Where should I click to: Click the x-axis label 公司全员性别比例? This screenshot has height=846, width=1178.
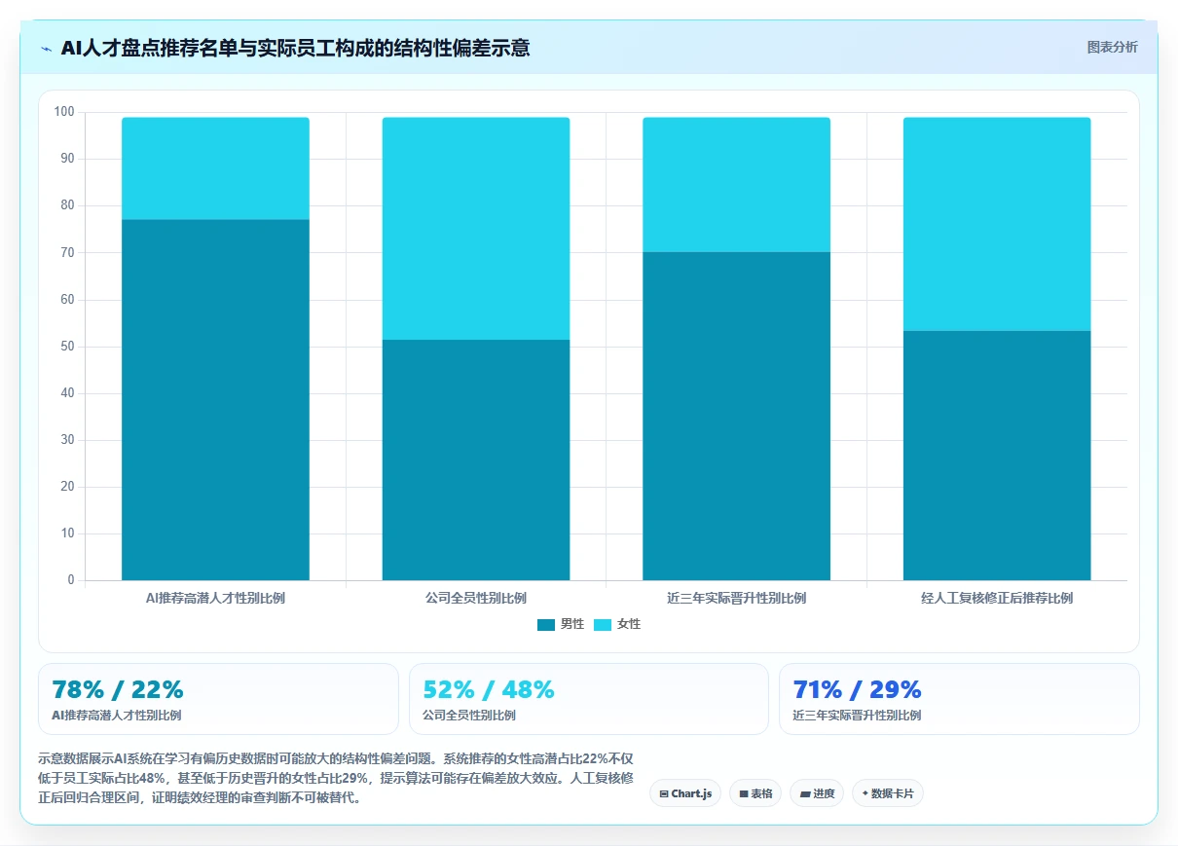tap(476, 598)
